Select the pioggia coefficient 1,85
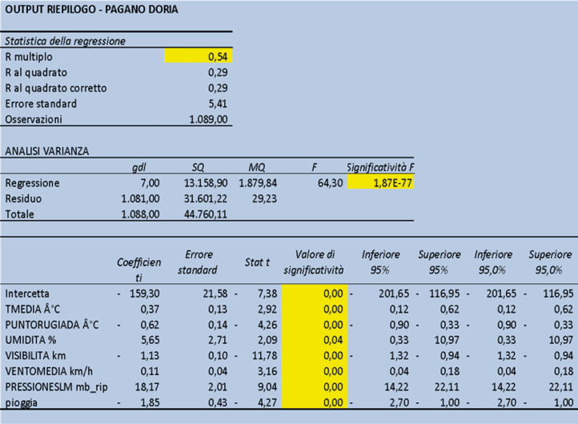 pos(150,402)
